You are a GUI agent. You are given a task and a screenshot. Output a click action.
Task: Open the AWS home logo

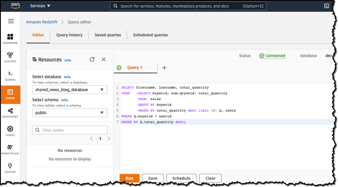[15, 5]
